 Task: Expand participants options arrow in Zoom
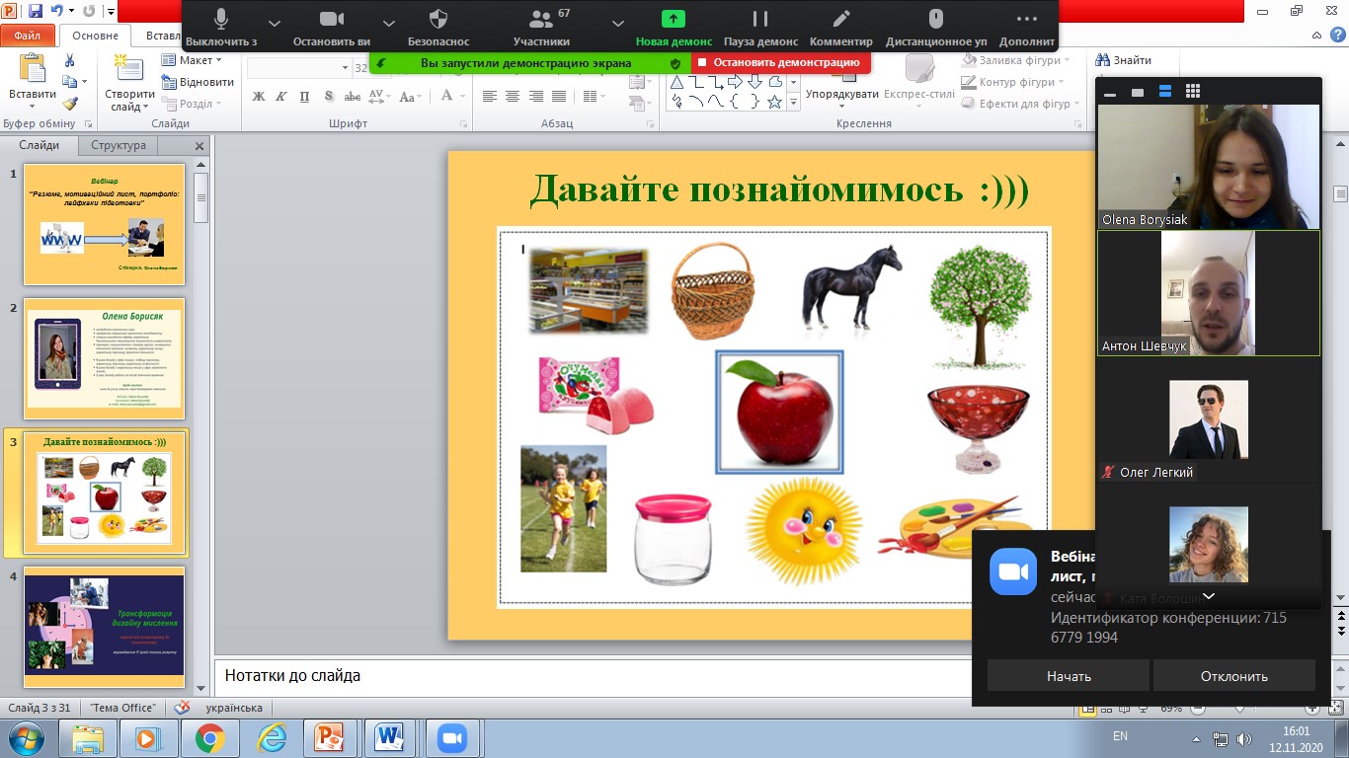(618, 23)
